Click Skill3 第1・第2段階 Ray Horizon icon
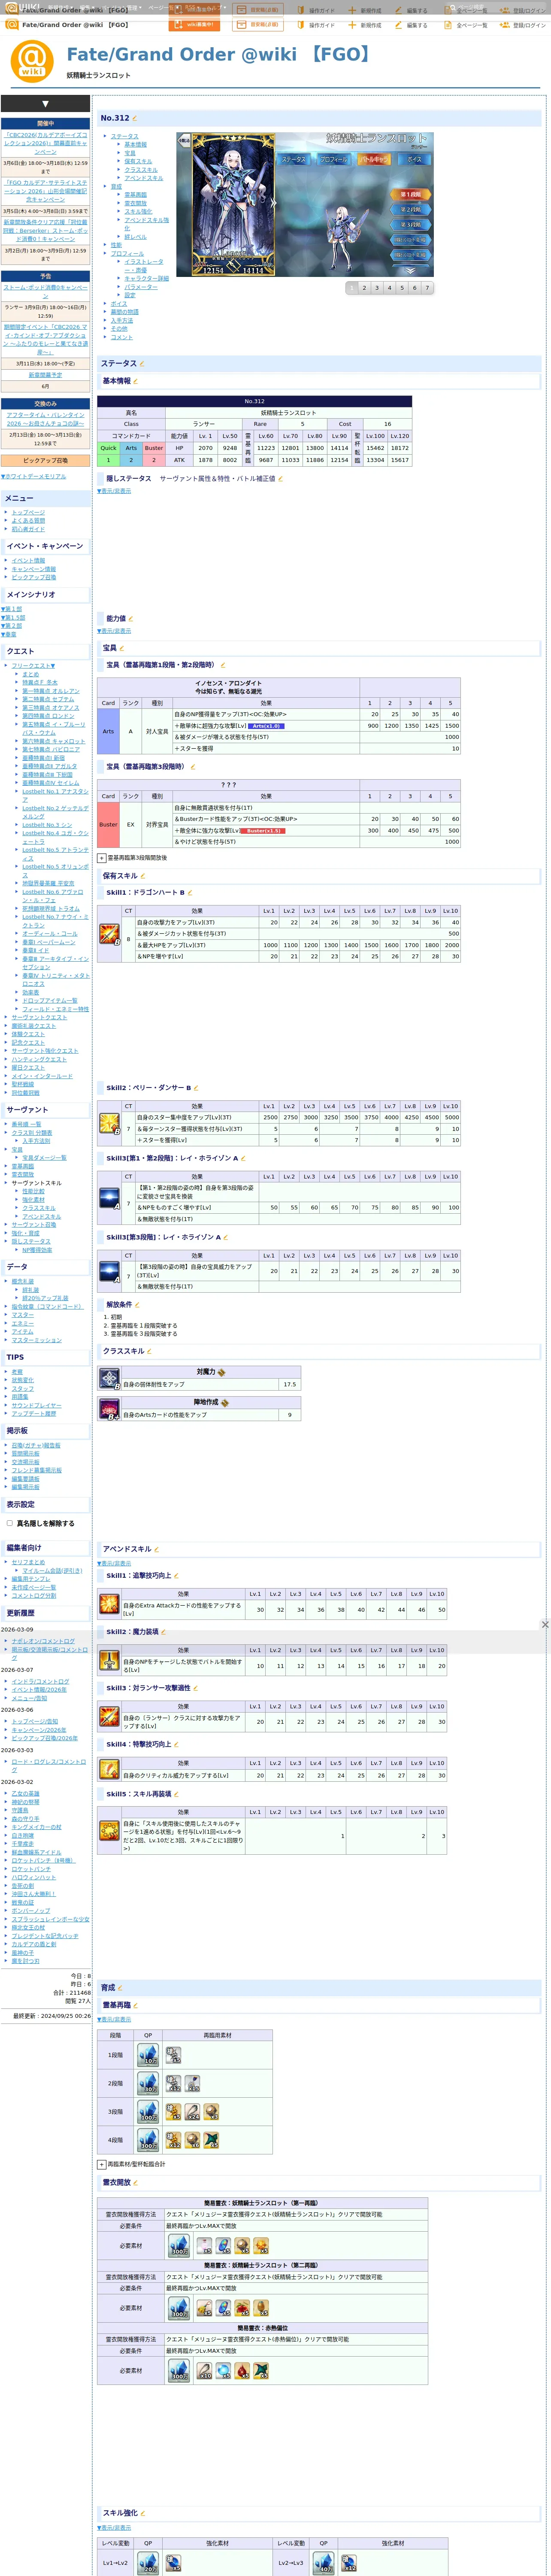The height and width of the screenshot is (2576, 551). point(109,1199)
